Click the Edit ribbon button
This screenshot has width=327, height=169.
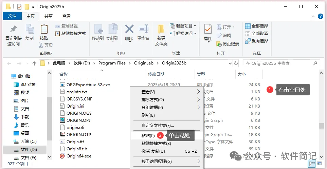click(224, 36)
